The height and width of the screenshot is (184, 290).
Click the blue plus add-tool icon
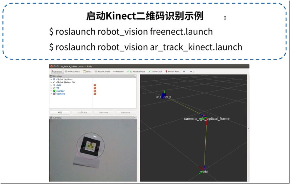point(184,71)
